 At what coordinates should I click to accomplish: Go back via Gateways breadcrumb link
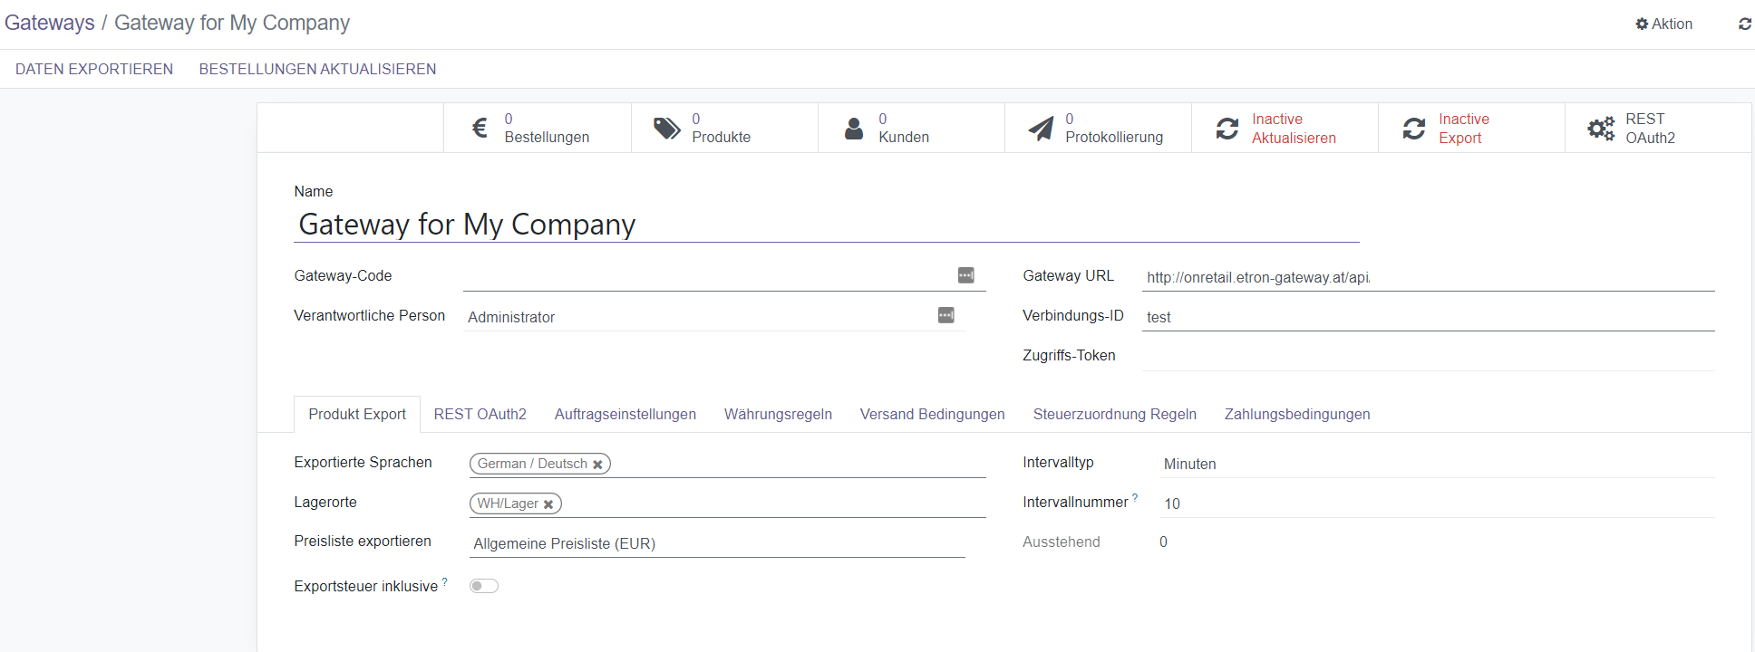coord(50,23)
